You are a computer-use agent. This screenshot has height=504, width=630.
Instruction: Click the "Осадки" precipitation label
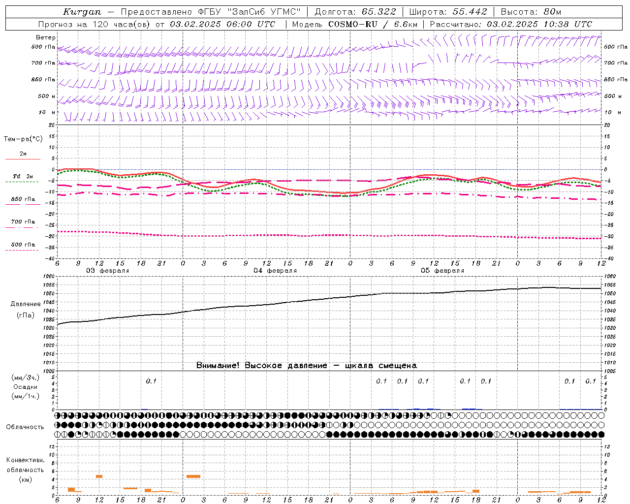pos(26,387)
